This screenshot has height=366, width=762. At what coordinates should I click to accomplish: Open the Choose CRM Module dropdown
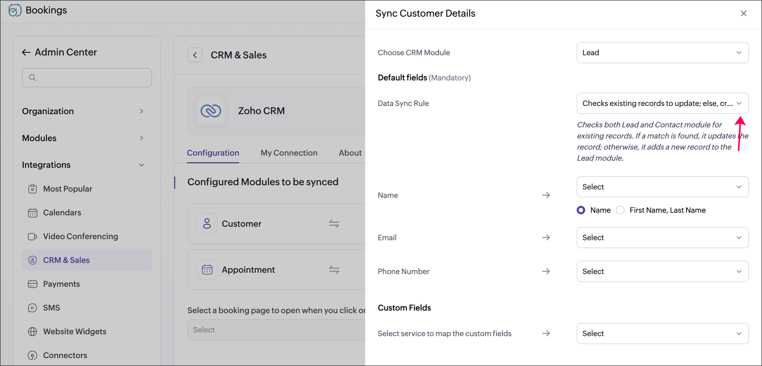pyautogui.click(x=662, y=53)
